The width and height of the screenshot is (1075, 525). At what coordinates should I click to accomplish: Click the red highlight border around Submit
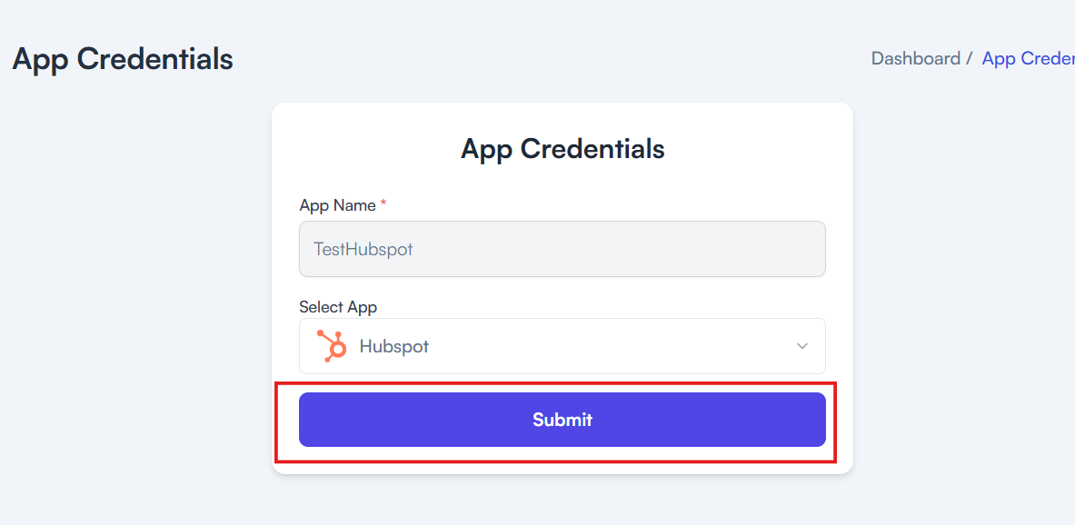coord(555,384)
